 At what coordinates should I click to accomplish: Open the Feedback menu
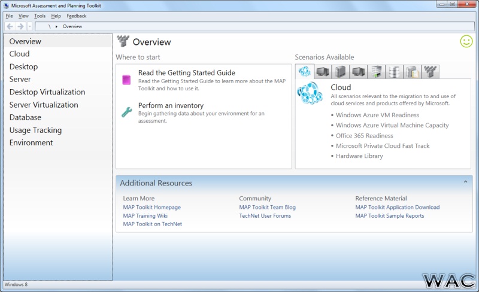click(x=77, y=16)
